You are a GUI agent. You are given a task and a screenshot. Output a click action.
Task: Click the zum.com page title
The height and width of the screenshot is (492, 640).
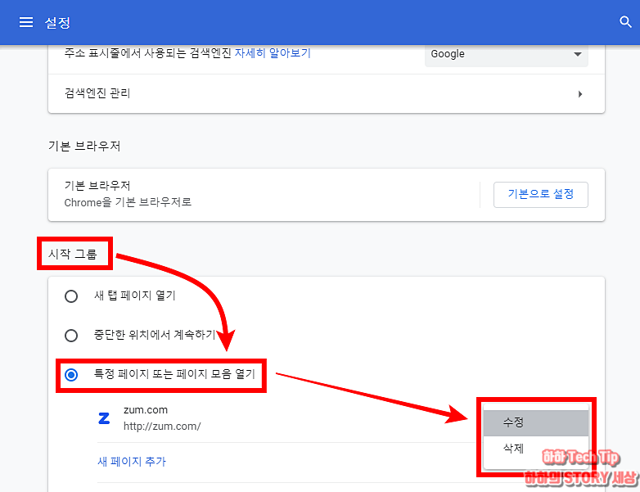[146, 409]
